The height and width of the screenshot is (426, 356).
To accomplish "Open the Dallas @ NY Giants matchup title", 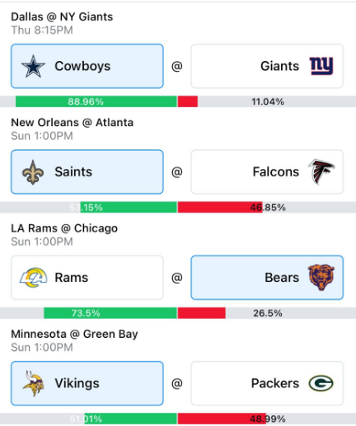I will coord(62,16).
